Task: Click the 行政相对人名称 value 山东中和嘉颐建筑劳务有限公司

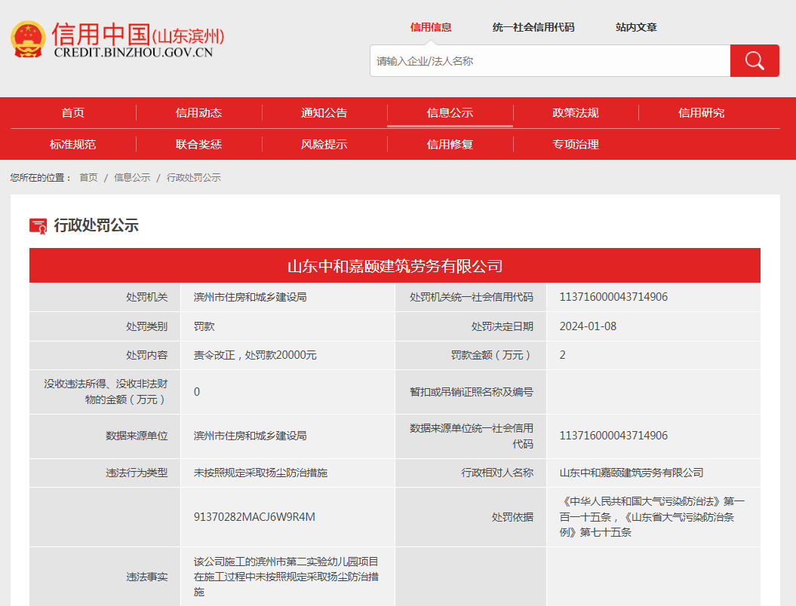Action: tap(632, 473)
